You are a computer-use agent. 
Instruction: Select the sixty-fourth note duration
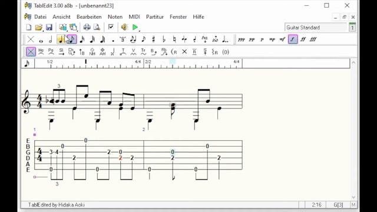pyautogui.click(x=102, y=39)
